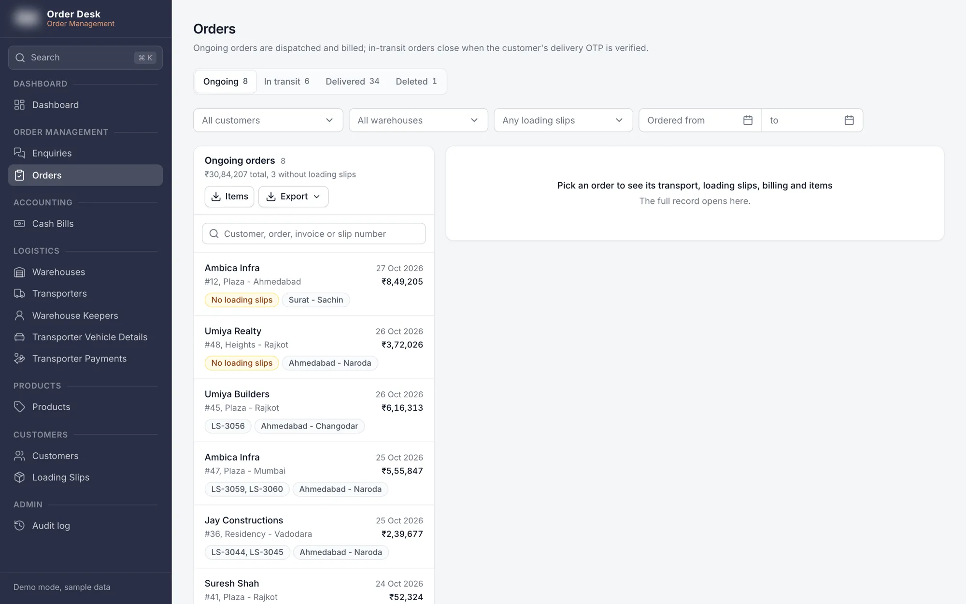
Task: Select the Umiya Realty order
Action: tap(314, 347)
